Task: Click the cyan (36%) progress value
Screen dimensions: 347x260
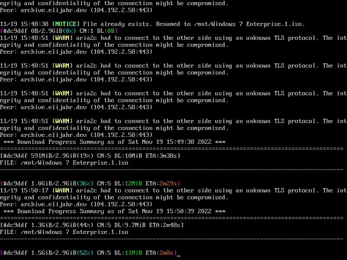Action: pyautogui.click(x=85, y=183)
